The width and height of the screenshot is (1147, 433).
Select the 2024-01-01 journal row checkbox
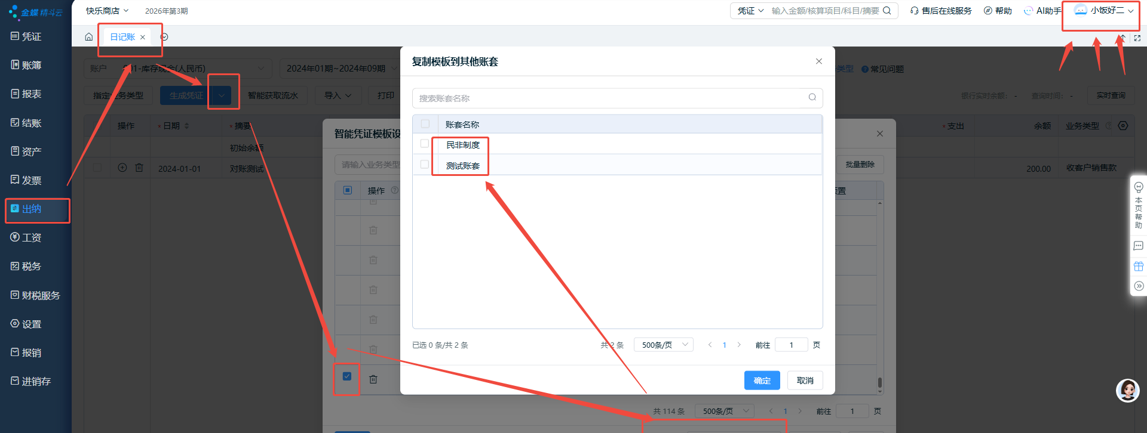(97, 168)
